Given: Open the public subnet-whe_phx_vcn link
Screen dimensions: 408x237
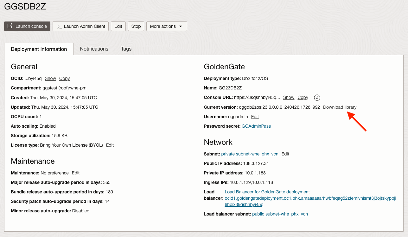Looking at the screenshot, I should click(280, 214).
